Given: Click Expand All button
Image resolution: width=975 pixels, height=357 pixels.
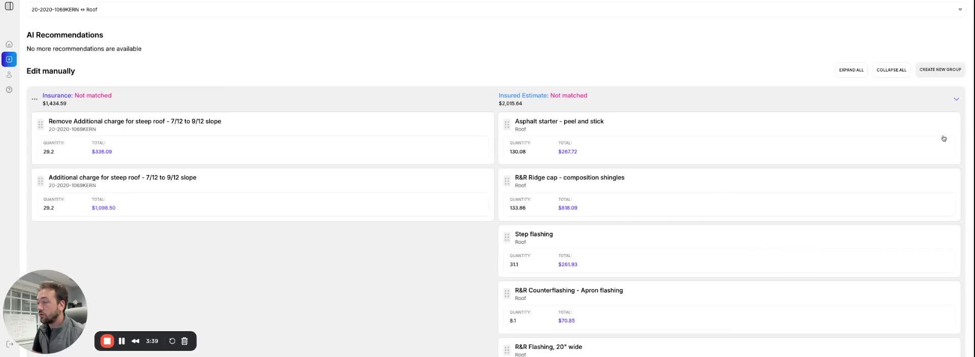Looking at the screenshot, I should (851, 70).
